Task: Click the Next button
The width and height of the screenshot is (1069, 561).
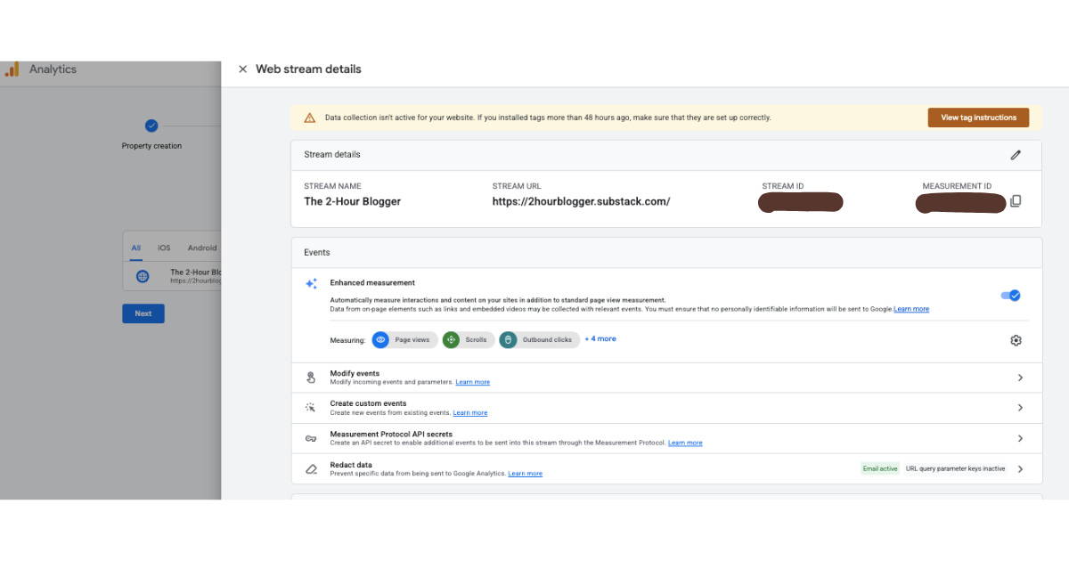Action: [x=143, y=313]
